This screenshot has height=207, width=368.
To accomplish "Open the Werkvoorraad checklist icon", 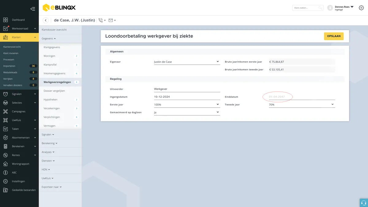I will (x=6, y=29).
